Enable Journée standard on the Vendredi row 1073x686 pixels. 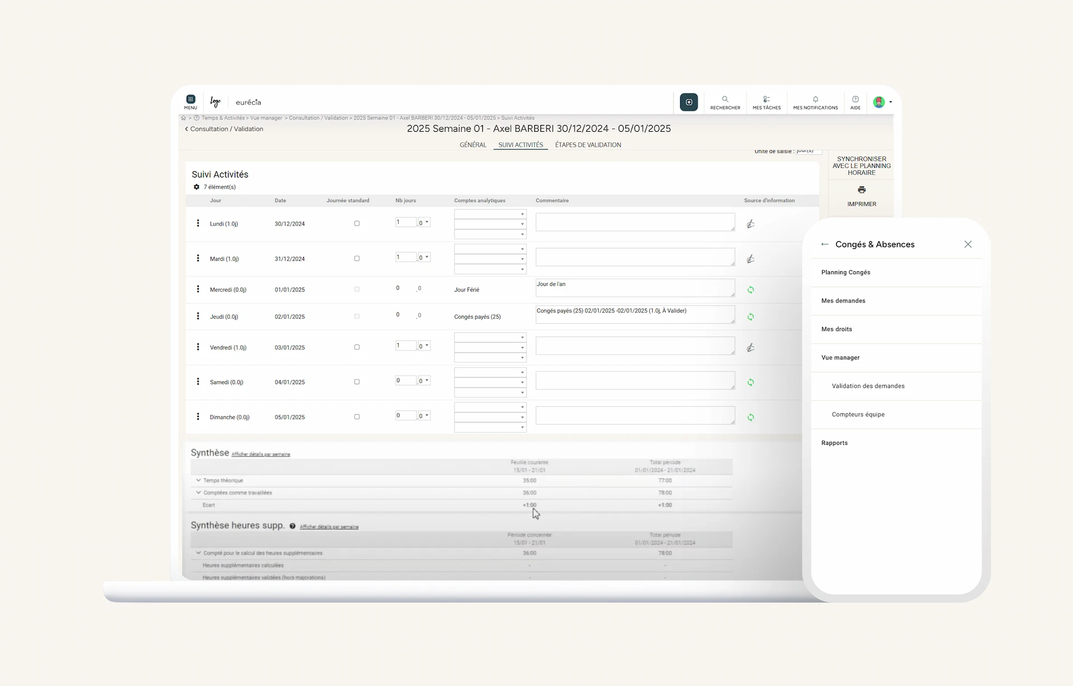point(357,347)
